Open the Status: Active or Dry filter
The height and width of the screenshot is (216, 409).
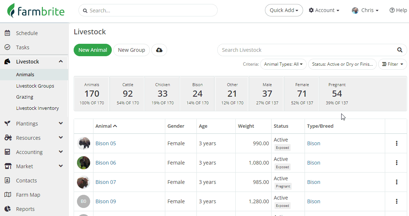coord(342,64)
